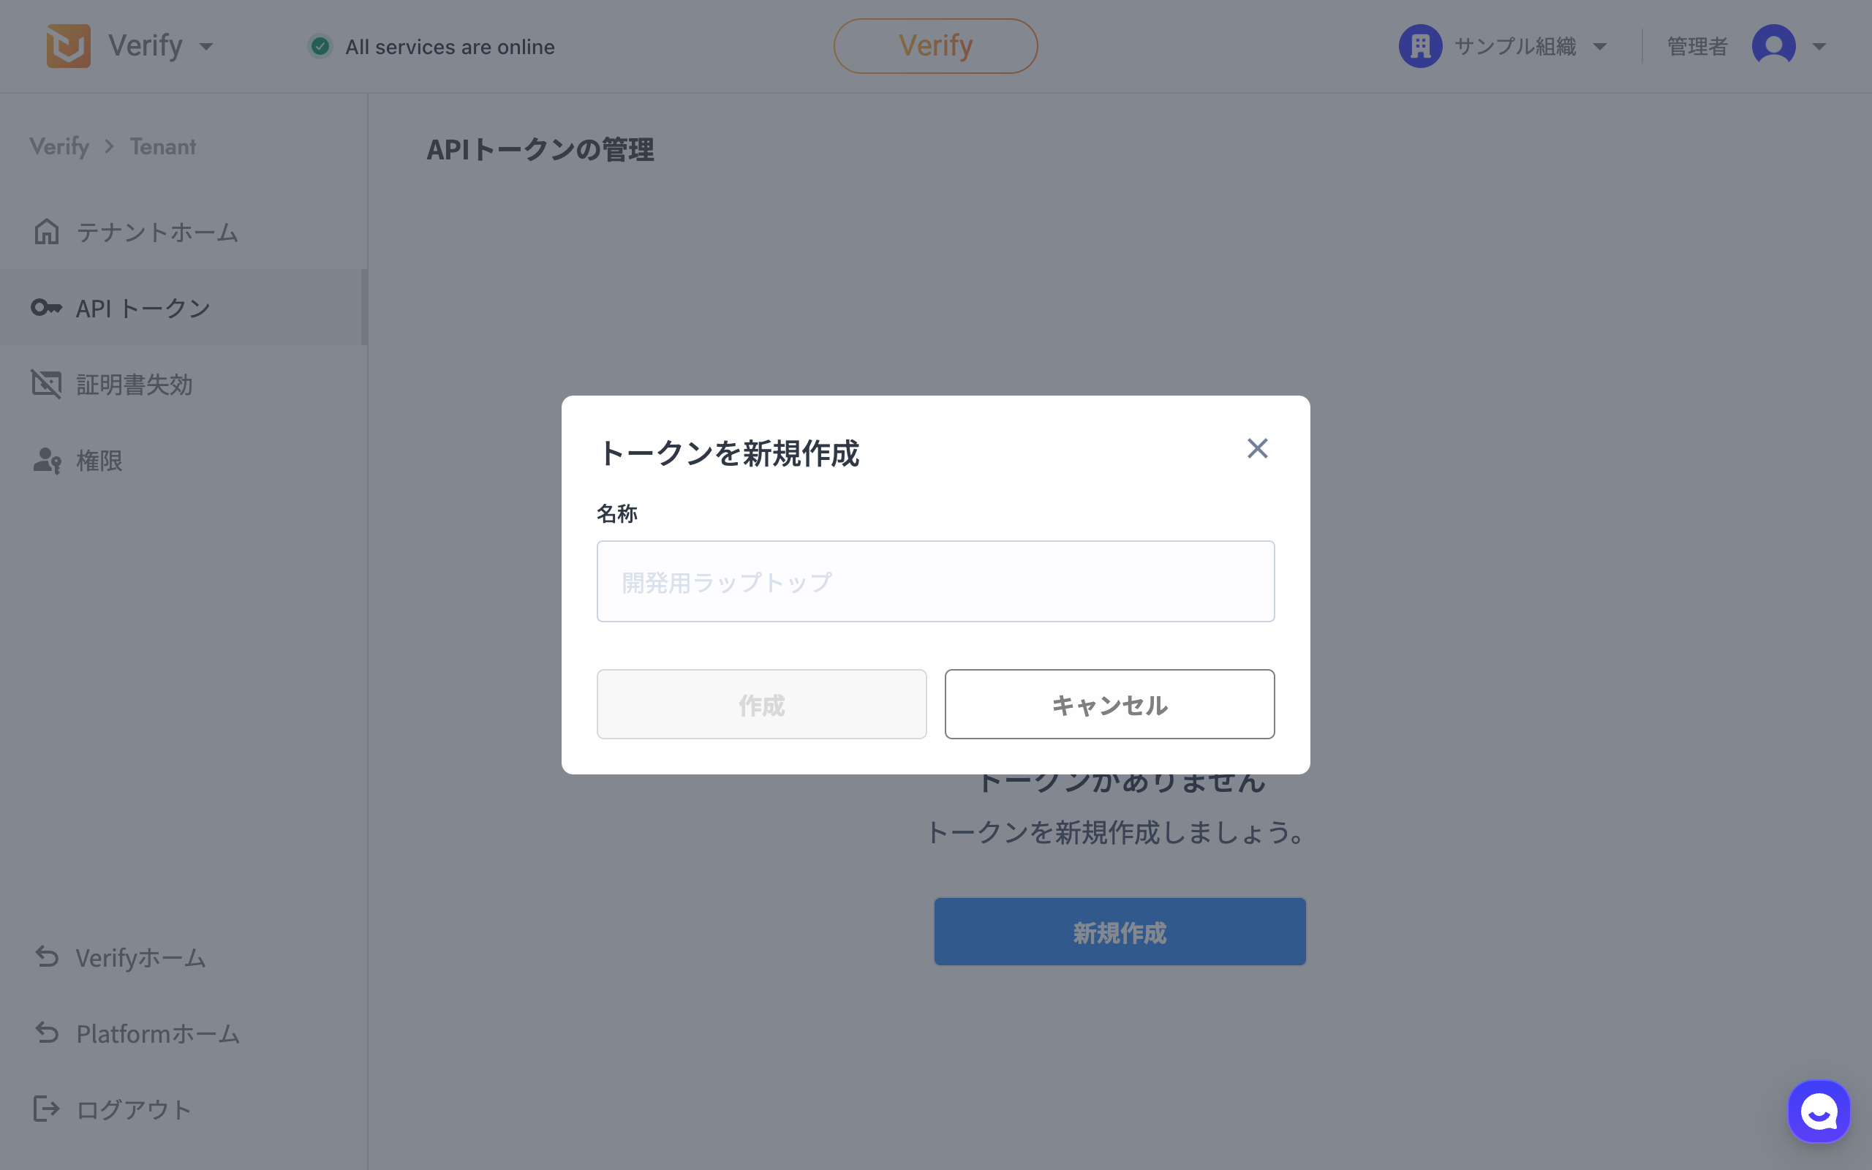Open the user account dropdown arrow
The image size is (1872, 1170).
point(1819,46)
